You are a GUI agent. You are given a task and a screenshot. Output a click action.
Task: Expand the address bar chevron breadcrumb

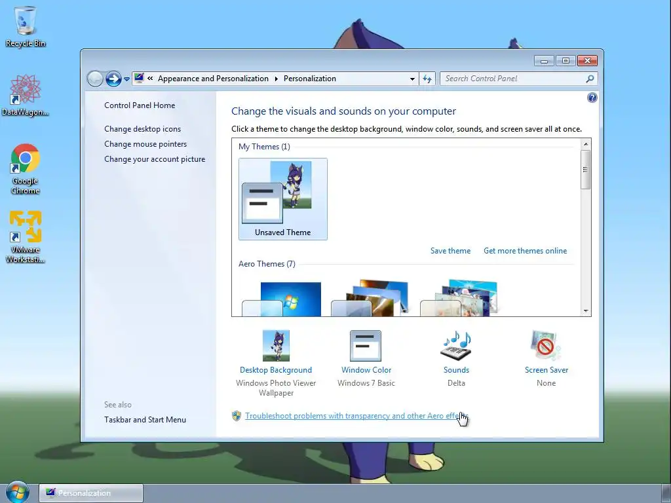click(x=150, y=79)
